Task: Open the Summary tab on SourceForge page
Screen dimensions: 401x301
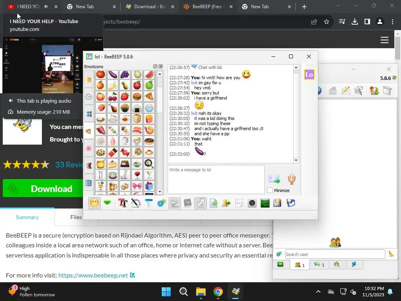Action: (27, 217)
